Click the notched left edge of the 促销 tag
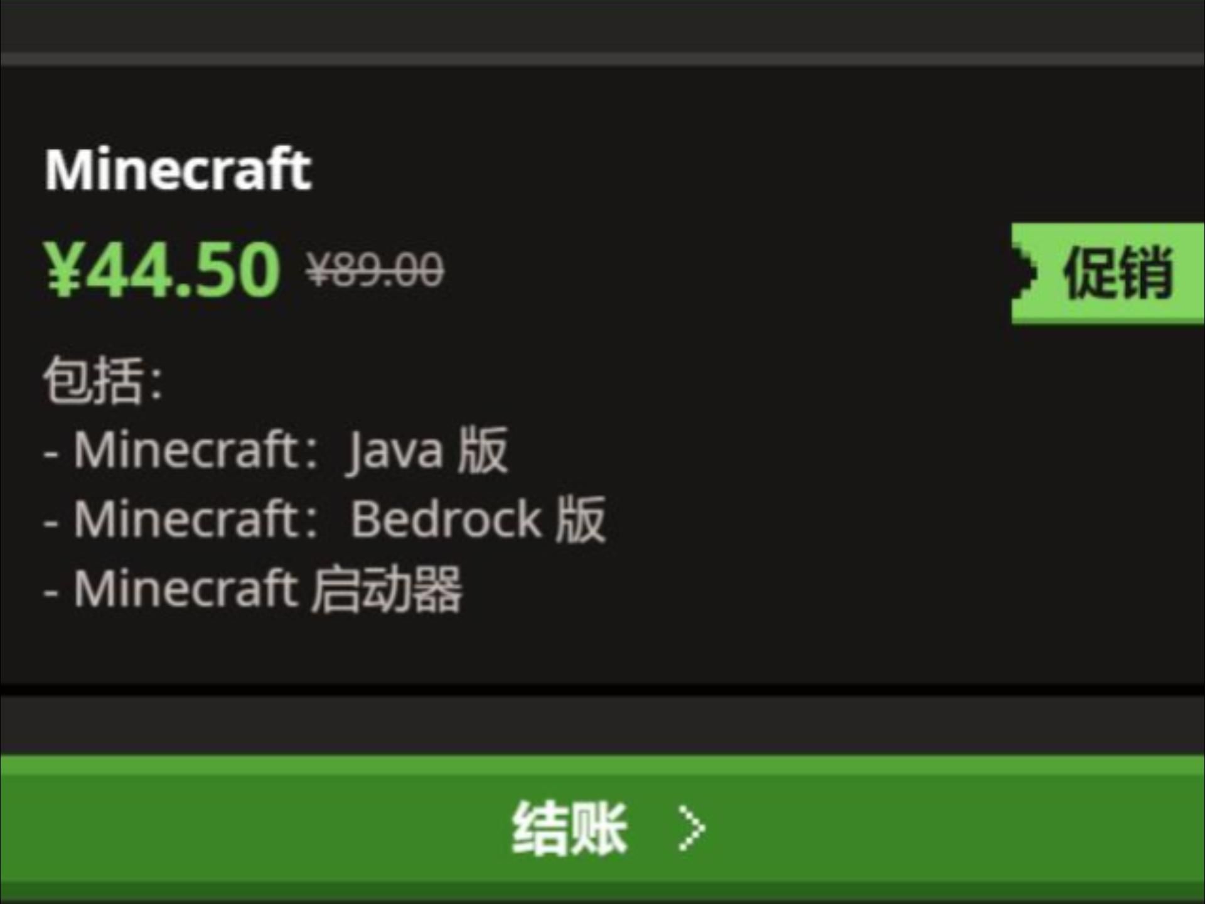The image size is (1205, 904). tap(1023, 274)
